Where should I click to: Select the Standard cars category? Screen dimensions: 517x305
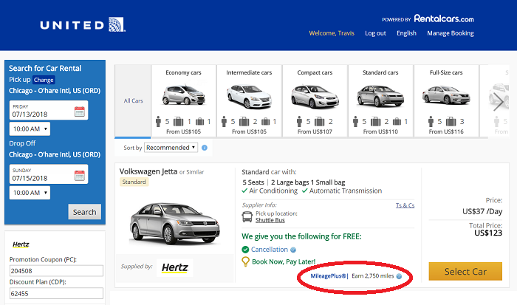pyautogui.click(x=380, y=101)
